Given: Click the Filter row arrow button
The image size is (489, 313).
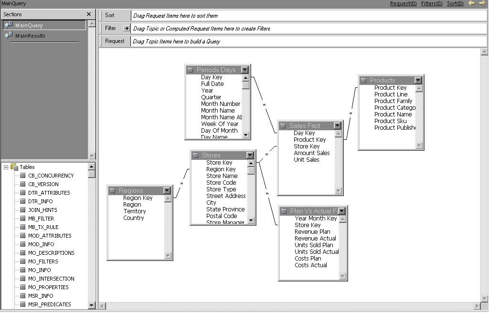Looking at the screenshot, I should point(126,28).
